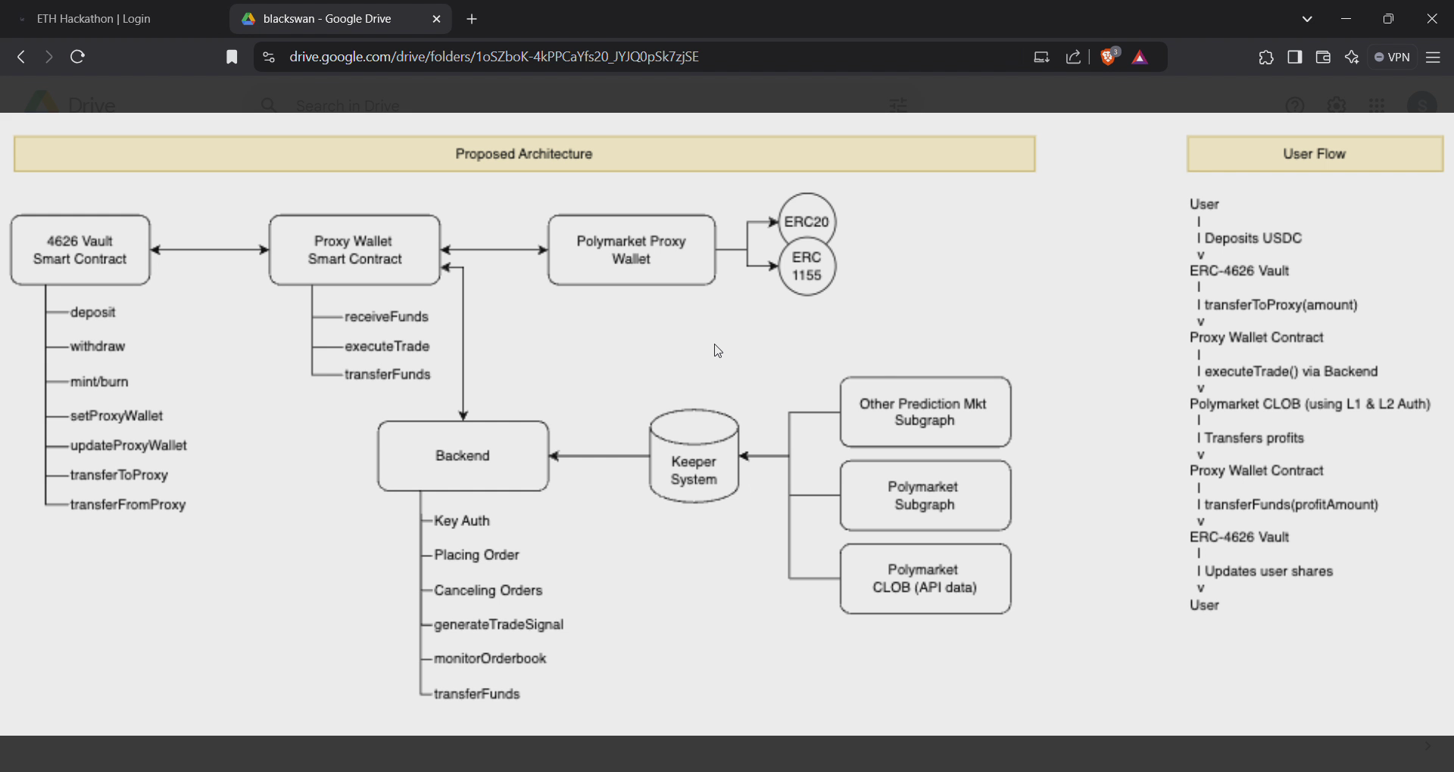This screenshot has width=1454, height=772.
Task: Click the Polymarket Proxy Wallet box
Action: click(x=632, y=250)
